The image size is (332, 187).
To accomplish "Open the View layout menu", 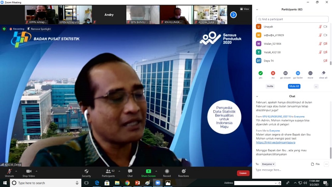I will point(245,9).
